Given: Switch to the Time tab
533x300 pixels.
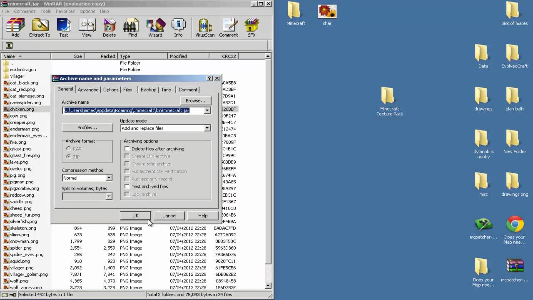Looking at the screenshot, I should click(166, 90).
